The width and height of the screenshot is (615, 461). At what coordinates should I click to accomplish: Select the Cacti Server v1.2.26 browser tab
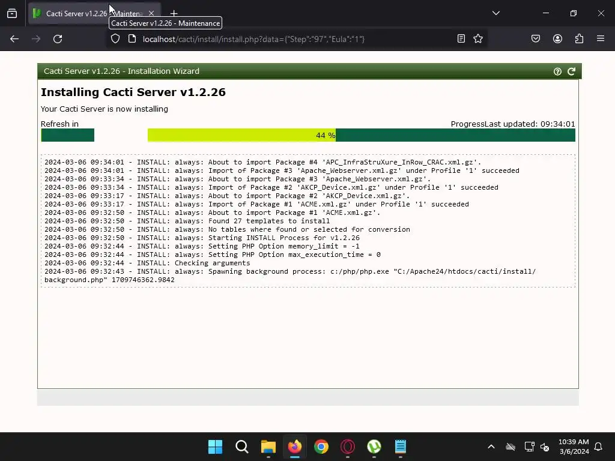(94, 13)
